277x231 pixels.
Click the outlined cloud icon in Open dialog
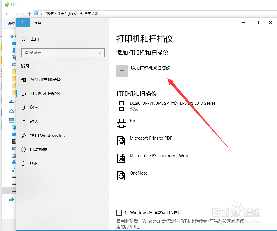pos(12,111)
